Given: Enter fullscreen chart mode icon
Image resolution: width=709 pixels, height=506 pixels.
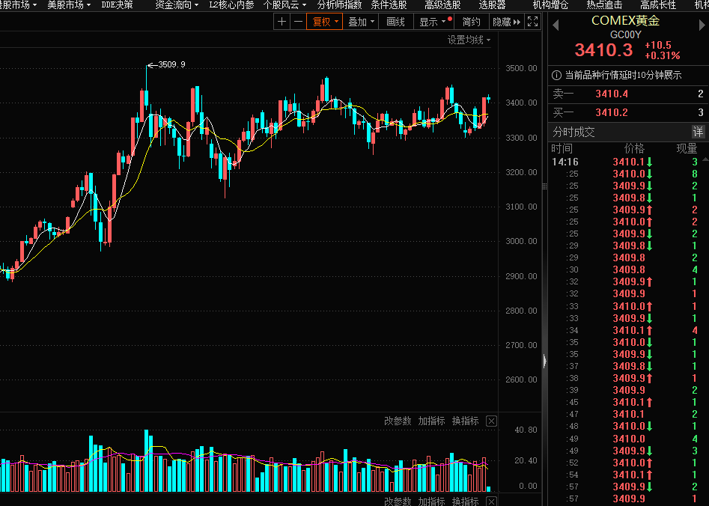Looking at the screenshot, I should click(532, 22).
